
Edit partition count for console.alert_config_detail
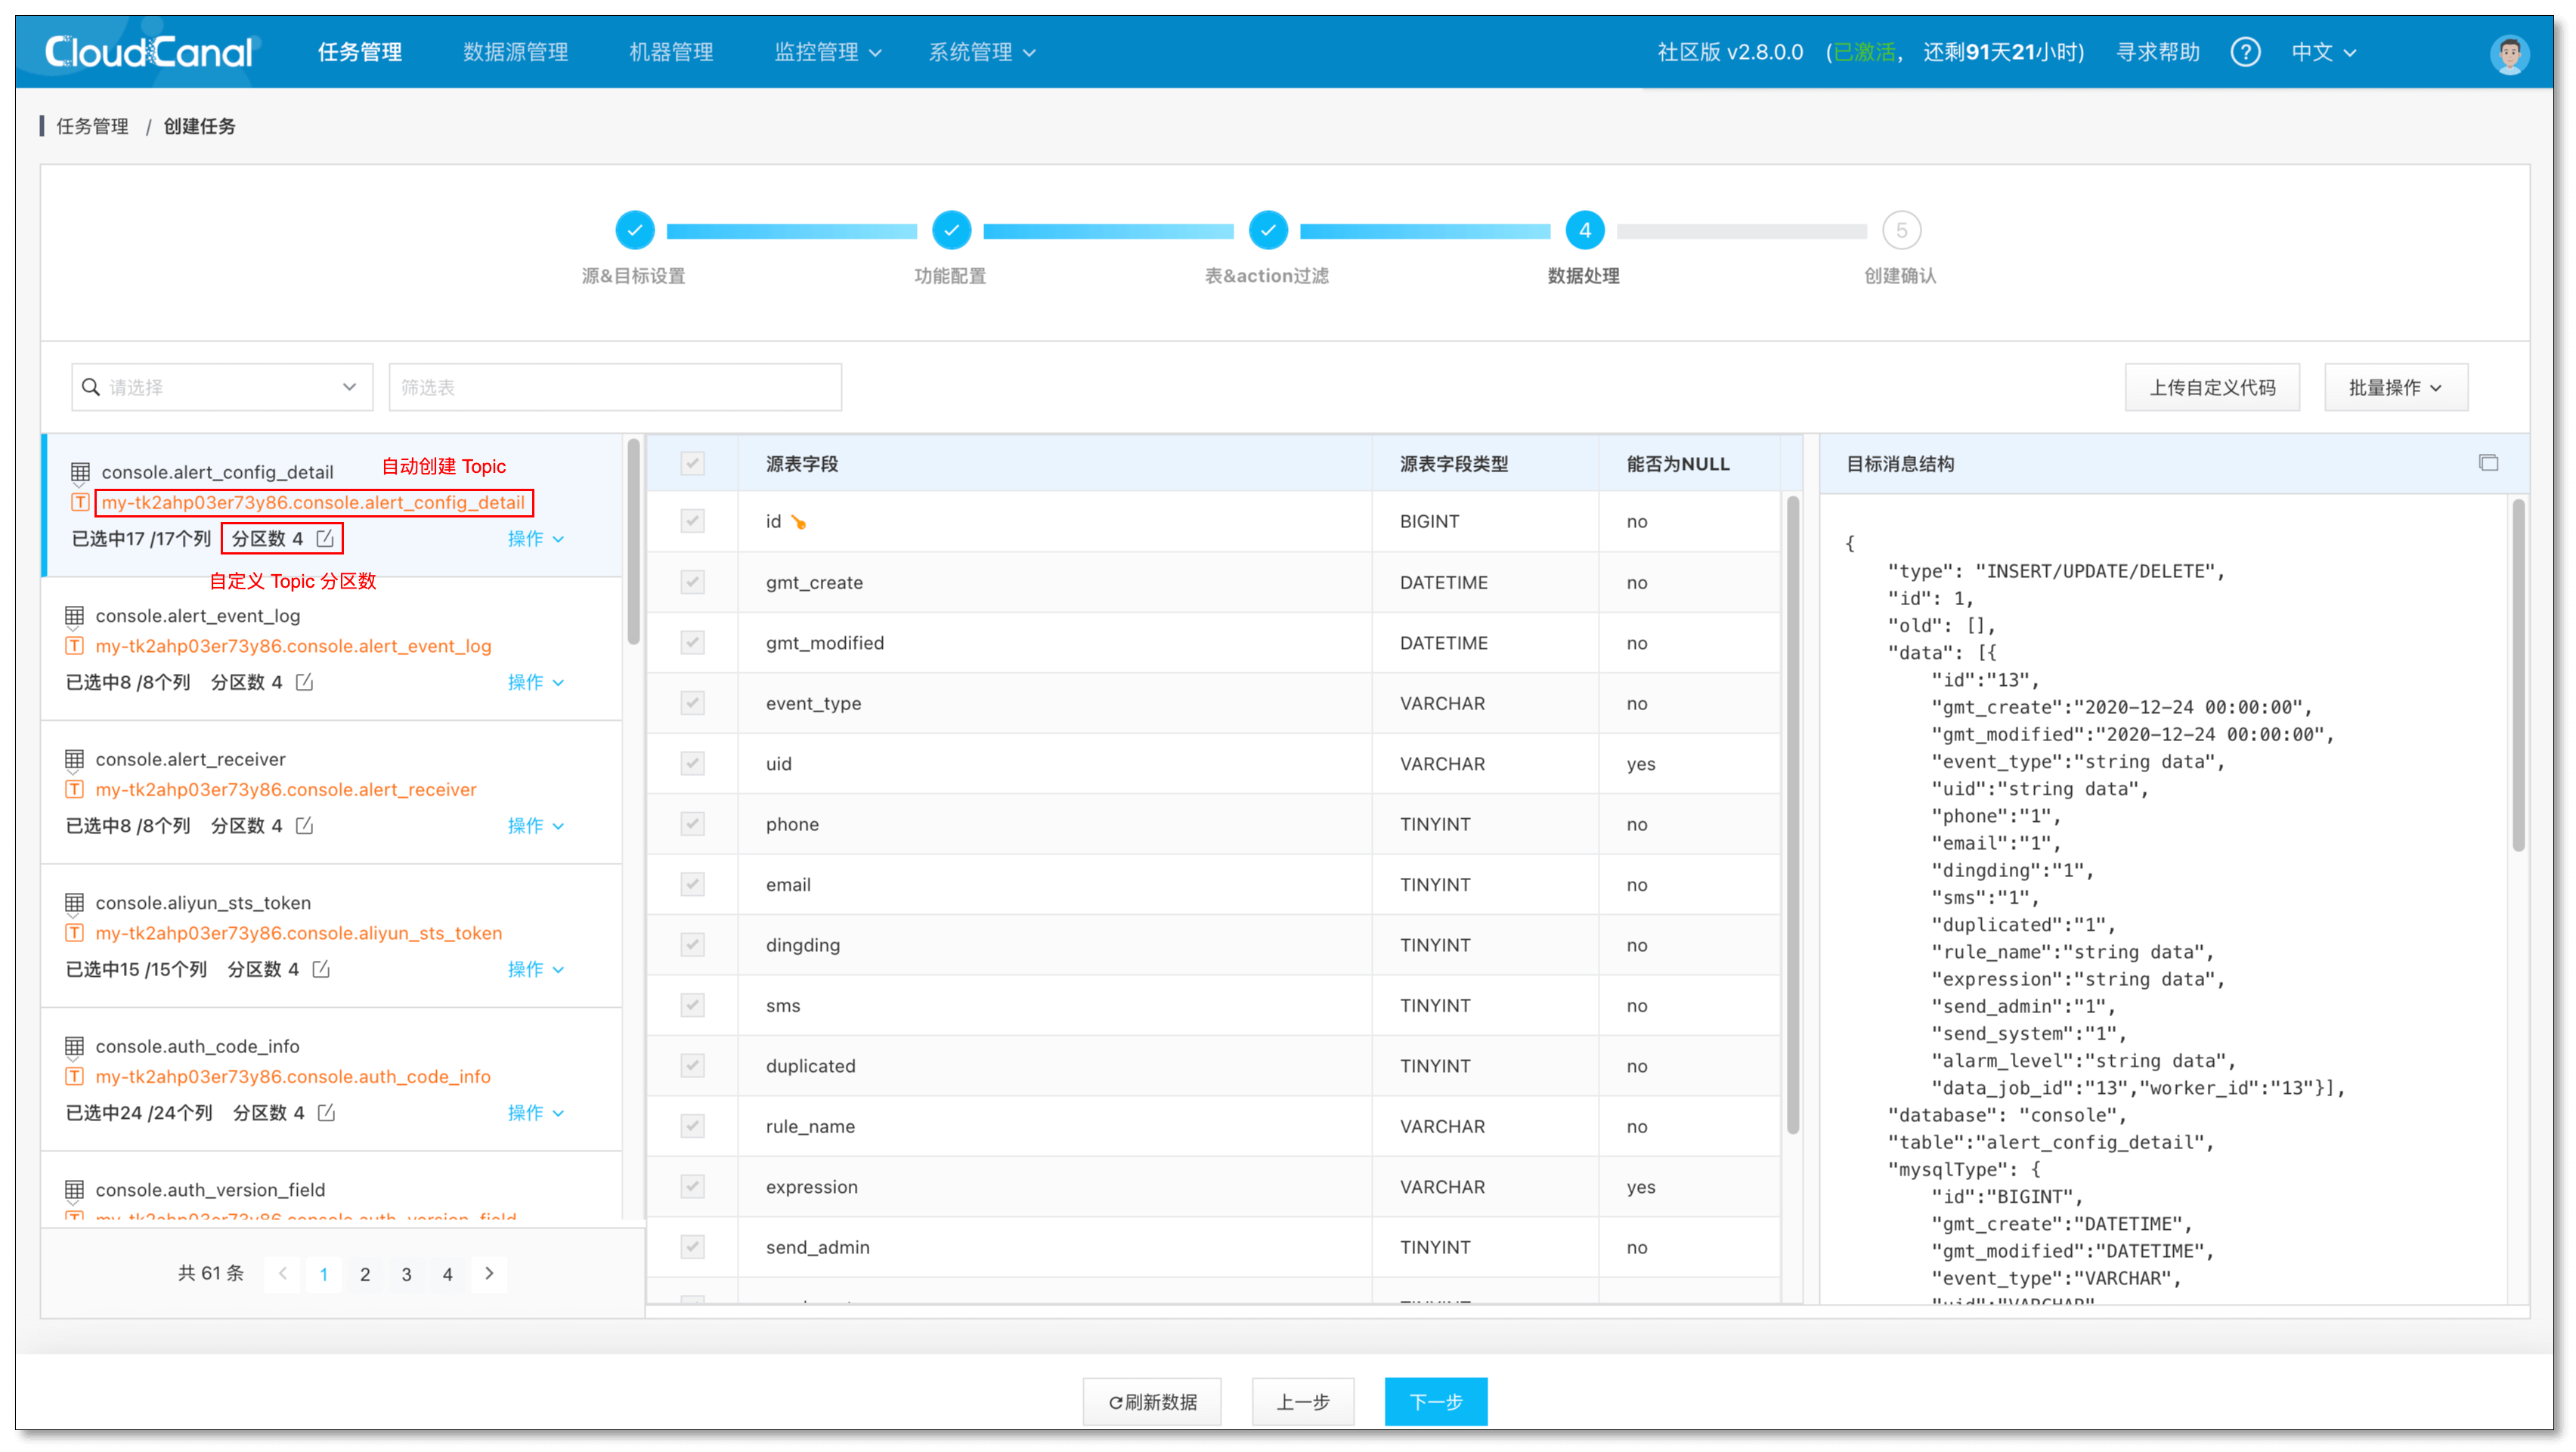325,539
